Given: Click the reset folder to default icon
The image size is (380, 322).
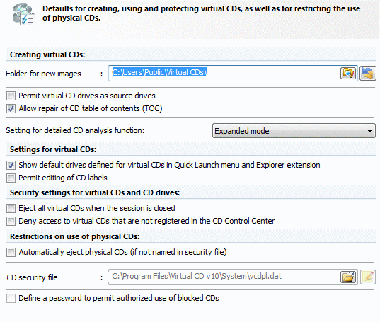Looking at the screenshot, I should pyautogui.click(x=368, y=73).
